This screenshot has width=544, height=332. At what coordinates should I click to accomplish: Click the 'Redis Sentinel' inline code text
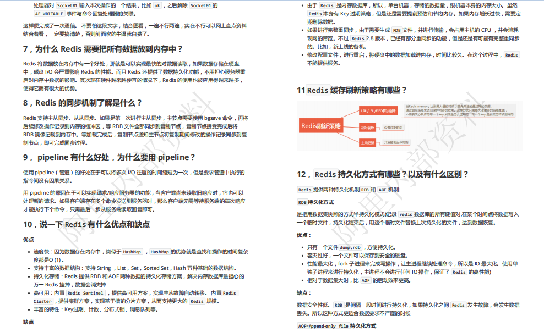(85, 293)
